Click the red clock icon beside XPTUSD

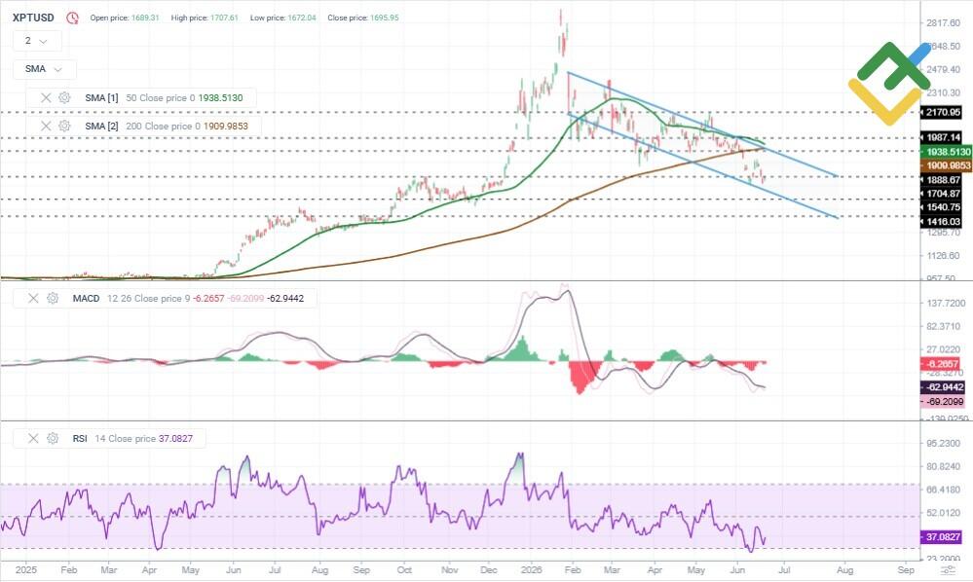(73, 18)
